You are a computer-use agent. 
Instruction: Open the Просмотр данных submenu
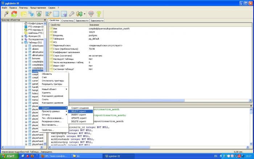(x=53, y=111)
